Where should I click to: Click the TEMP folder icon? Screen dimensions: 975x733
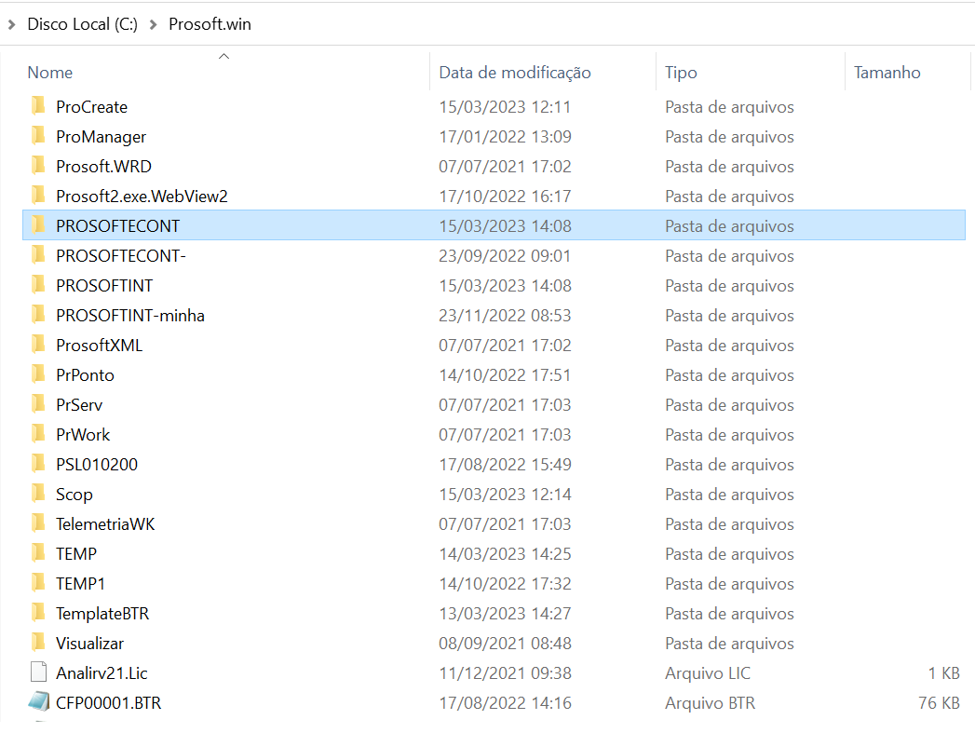click(x=38, y=553)
